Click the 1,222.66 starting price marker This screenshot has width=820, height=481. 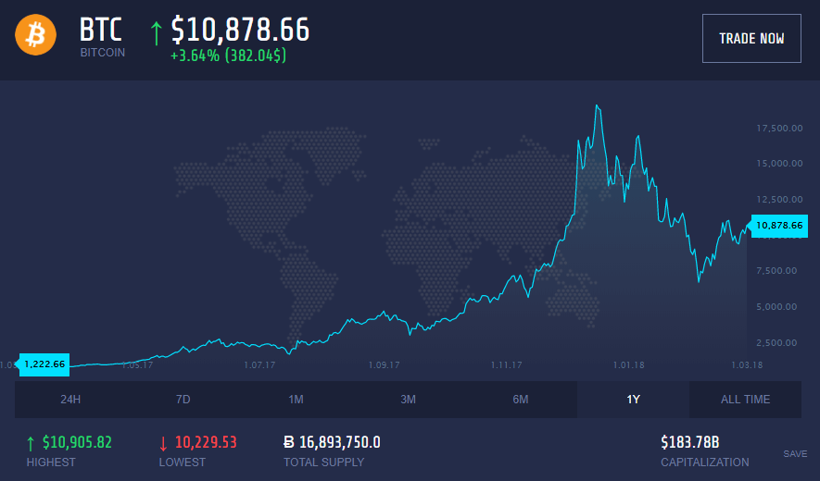(44, 364)
